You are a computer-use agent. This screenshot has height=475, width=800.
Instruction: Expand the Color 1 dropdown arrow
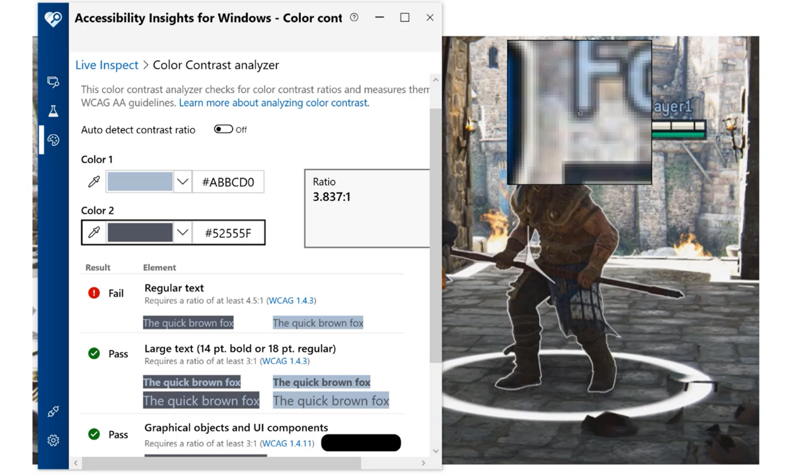[x=182, y=182]
